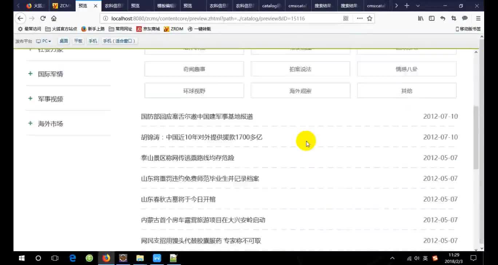
Task: Open article 内蒙古首个房车露营旅游项目在大兴安岭启动
Action: point(203,220)
